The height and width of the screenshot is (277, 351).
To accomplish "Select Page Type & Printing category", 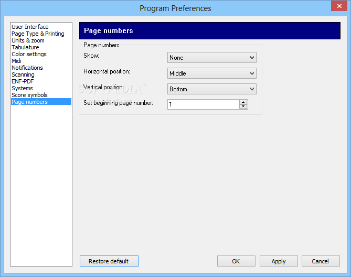I will click(x=38, y=34).
